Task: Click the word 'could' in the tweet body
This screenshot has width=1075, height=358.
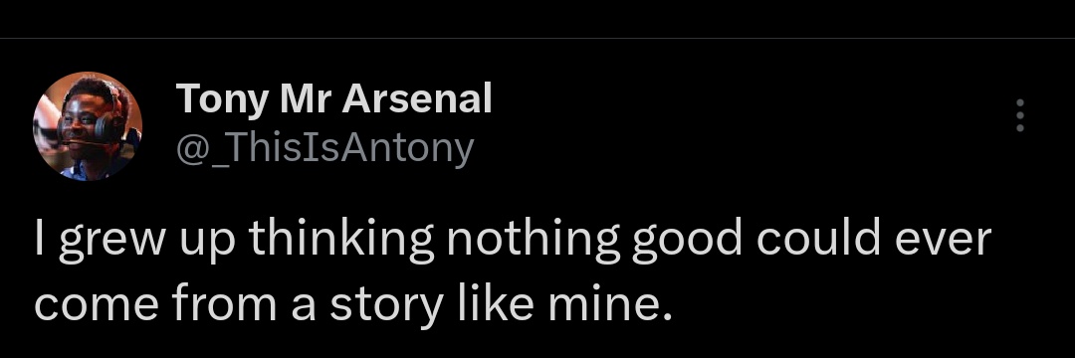Action: 818,239
